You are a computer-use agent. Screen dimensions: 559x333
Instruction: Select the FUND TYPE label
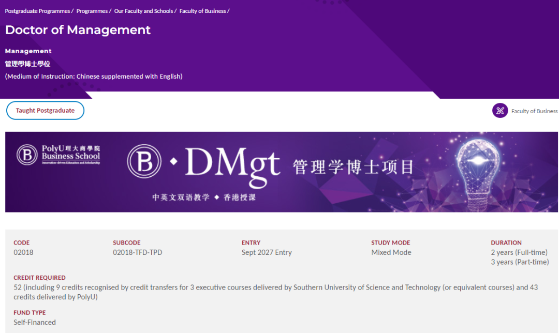pyautogui.click(x=30, y=312)
